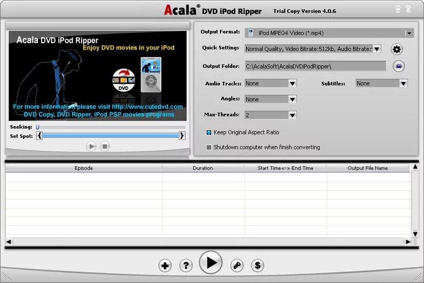Open the Output Format dropdown
The image size is (424, 283).
(410, 33)
